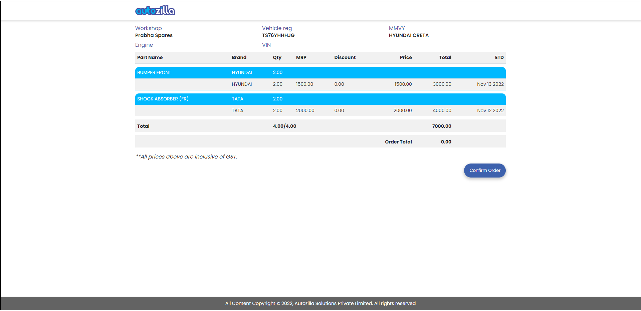
Task: Click vehicle registration TS76YHHHJG
Action: [278, 35]
